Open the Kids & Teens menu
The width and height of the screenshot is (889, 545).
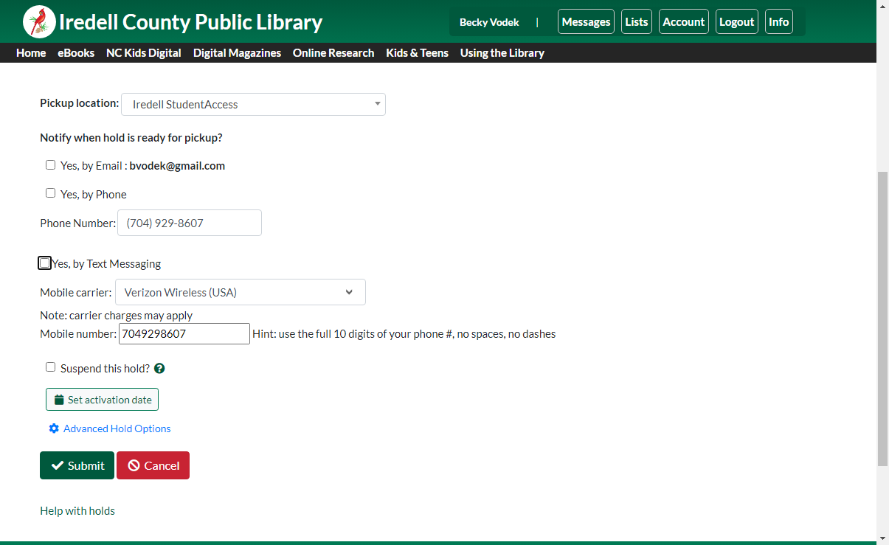(417, 53)
